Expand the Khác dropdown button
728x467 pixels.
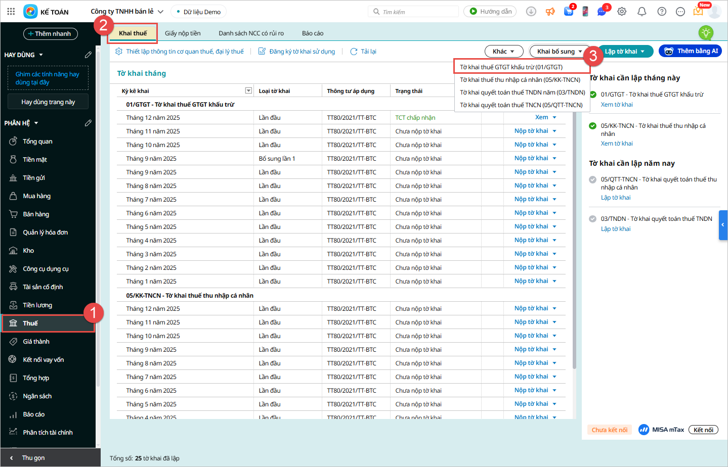point(503,52)
